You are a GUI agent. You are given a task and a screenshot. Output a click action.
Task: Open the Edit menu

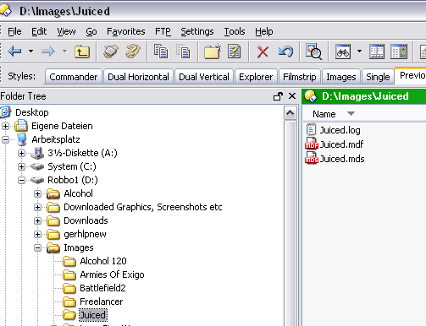39,31
